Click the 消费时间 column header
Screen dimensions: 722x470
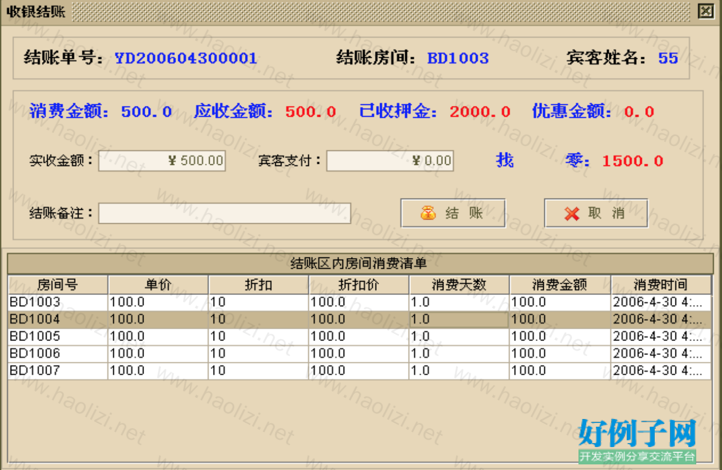660,285
